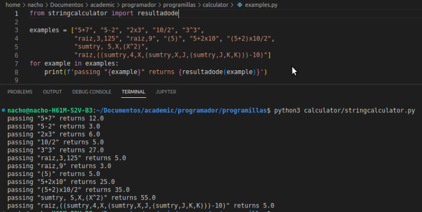Open the 'academic' breadcrumb folder
The height and width of the screenshot is (212, 422).
point(102,4)
